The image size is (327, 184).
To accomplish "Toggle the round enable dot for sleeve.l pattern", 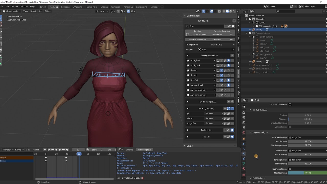I will pos(229,75).
